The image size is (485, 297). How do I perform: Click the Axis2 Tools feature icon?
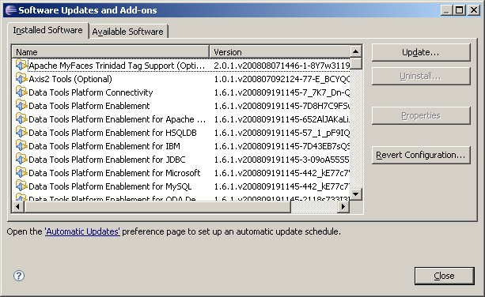(x=21, y=79)
